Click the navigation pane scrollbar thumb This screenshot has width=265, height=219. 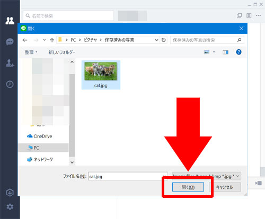coord(72,115)
